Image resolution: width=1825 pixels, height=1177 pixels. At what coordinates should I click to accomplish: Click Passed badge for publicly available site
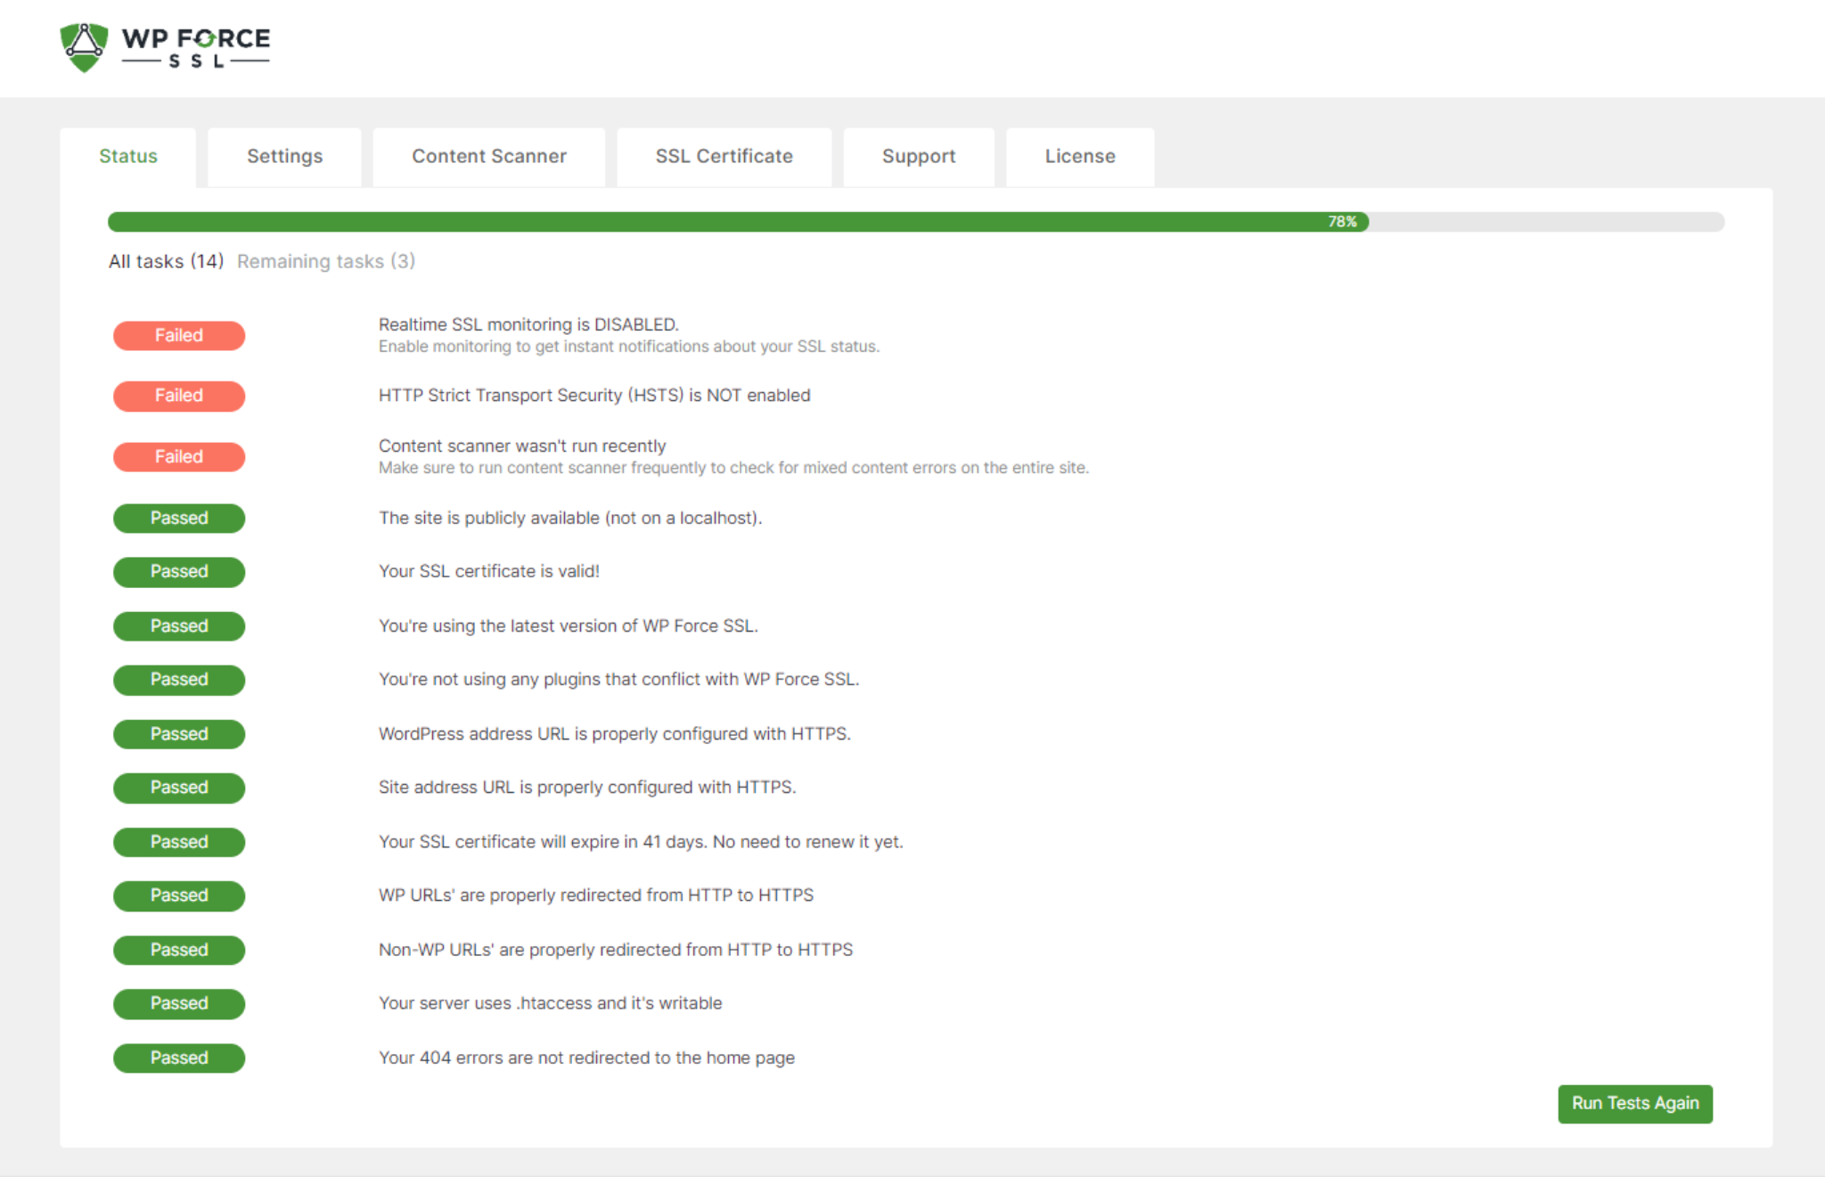pos(179,519)
